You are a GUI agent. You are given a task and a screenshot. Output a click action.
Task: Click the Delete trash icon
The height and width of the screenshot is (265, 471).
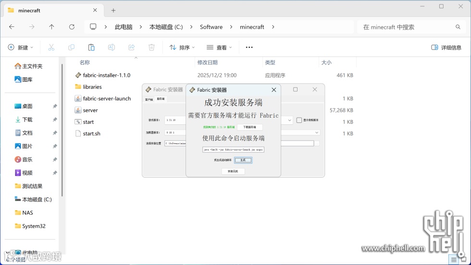(x=151, y=48)
